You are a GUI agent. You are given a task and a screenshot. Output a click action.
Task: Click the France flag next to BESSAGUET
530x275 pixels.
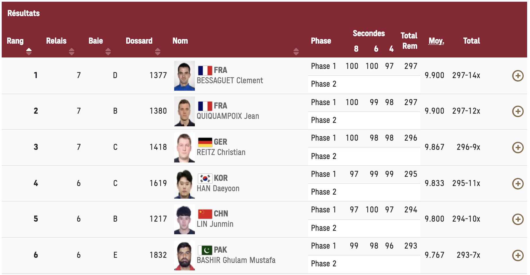click(205, 70)
